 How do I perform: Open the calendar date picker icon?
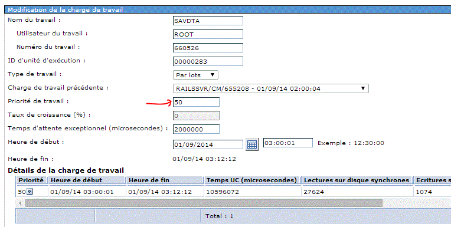[x=252, y=144]
